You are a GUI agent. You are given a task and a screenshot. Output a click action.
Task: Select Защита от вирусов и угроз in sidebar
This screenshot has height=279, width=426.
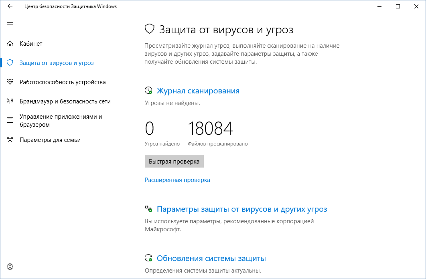[57, 63]
